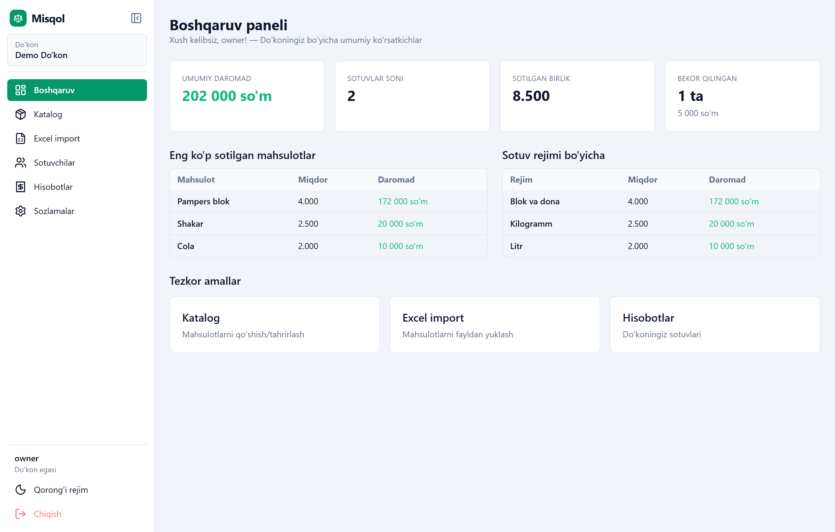The width and height of the screenshot is (835, 532).
Task: Log out using the Chiqish link
Action: click(77, 514)
